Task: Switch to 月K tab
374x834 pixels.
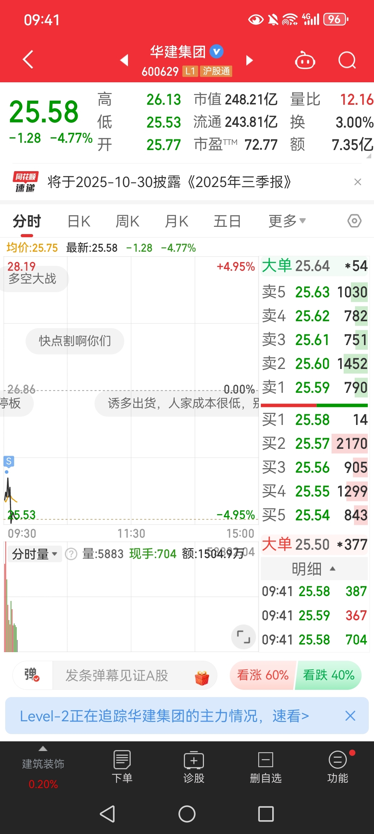Action: point(177,221)
